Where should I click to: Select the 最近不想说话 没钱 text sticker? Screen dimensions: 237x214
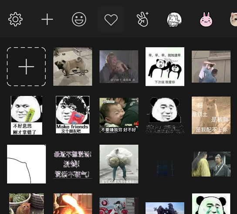[x=73, y=164]
